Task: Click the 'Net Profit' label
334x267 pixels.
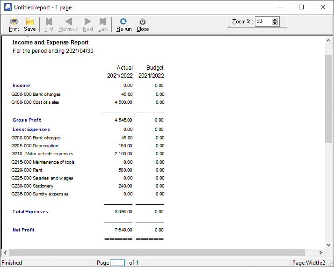Action: [x=23, y=230]
